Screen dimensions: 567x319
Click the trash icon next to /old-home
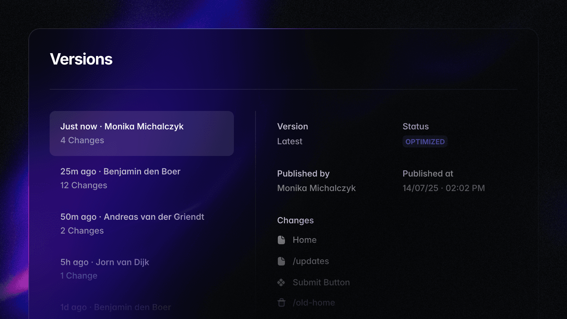(282, 303)
